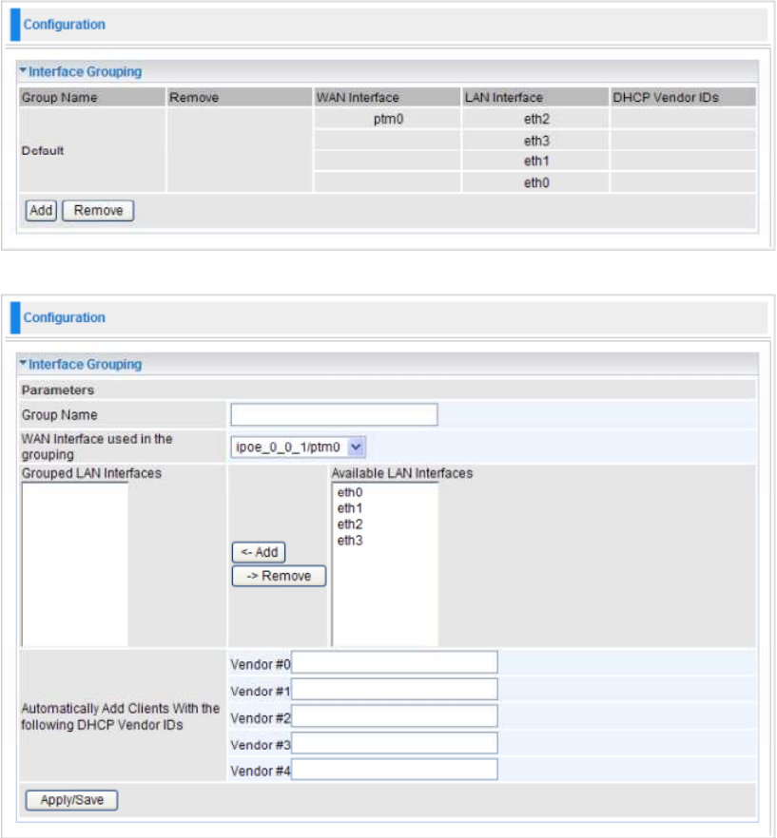Click the Vendor #4 input field

[395, 770]
